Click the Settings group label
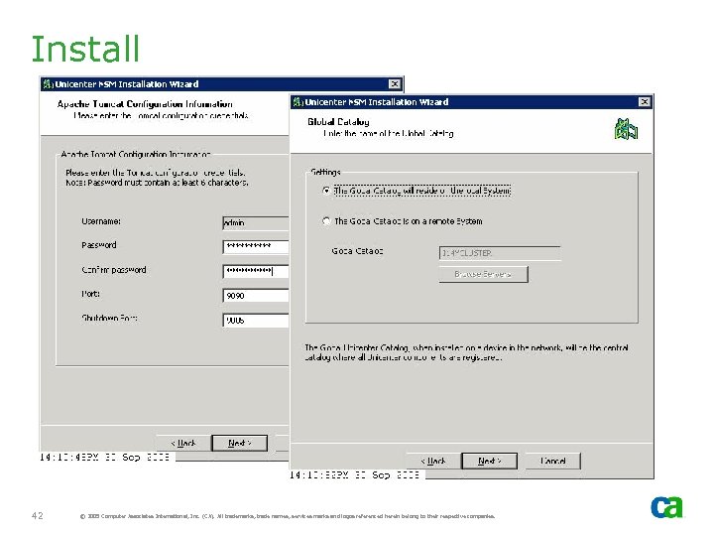The width and height of the screenshot is (714, 536). click(325, 172)
